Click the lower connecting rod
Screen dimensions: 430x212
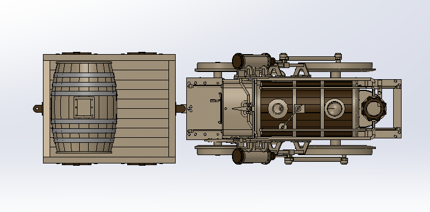[316, 159]
